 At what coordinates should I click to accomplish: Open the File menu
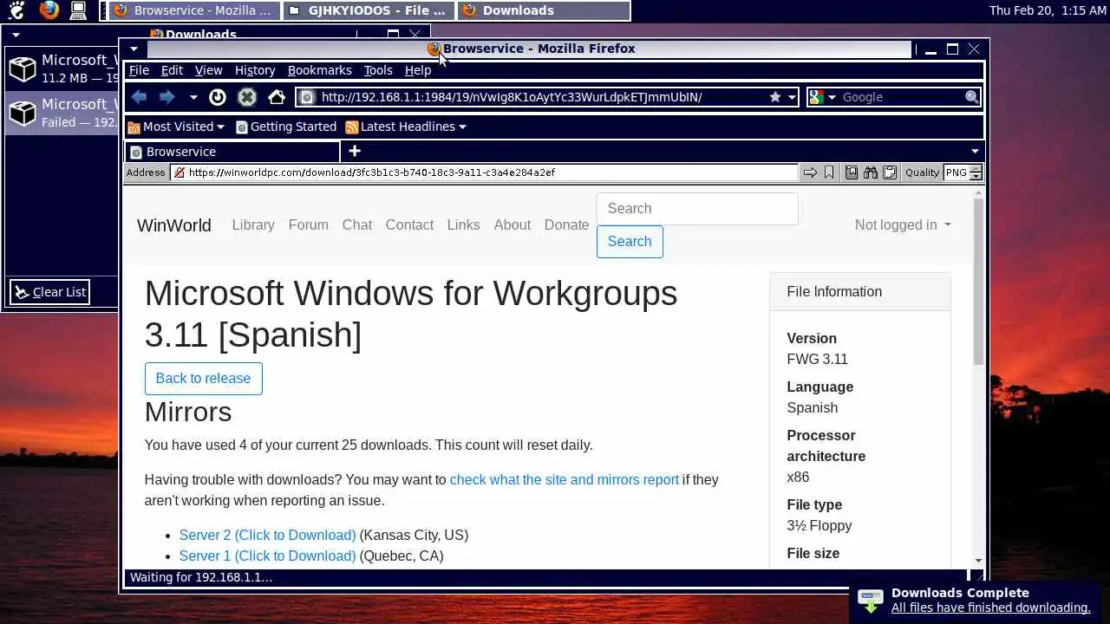[x=139, y=70]
